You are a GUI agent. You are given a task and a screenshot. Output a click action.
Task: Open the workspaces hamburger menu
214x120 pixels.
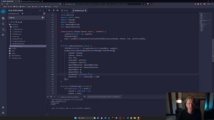44,14
